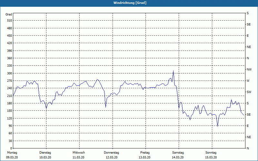Click the "S" compass label beside 180 gridline
This screenshot has height=161, width=258.
click(248, 103)
